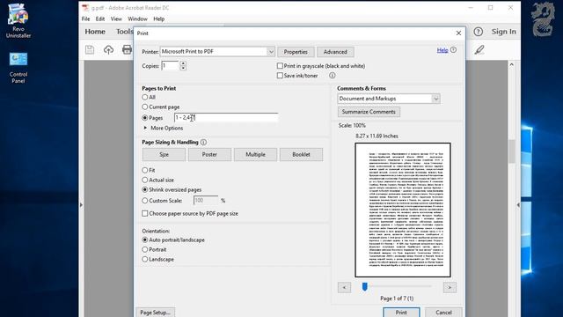Click the Copies input field
Screen dimensions: 563x317
(170, 66)
